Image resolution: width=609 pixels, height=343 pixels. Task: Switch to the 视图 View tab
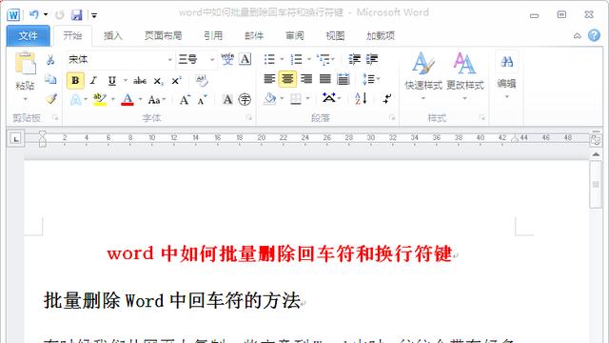click(x=335, y=36)
